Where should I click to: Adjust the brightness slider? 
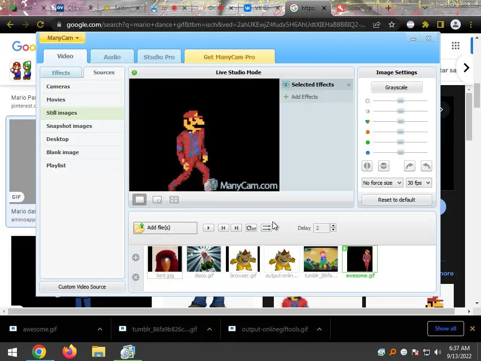coord(400,101)
